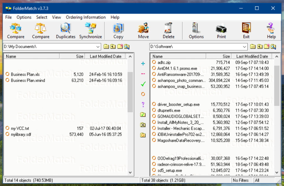Click the Delete toolbar button

168,31
